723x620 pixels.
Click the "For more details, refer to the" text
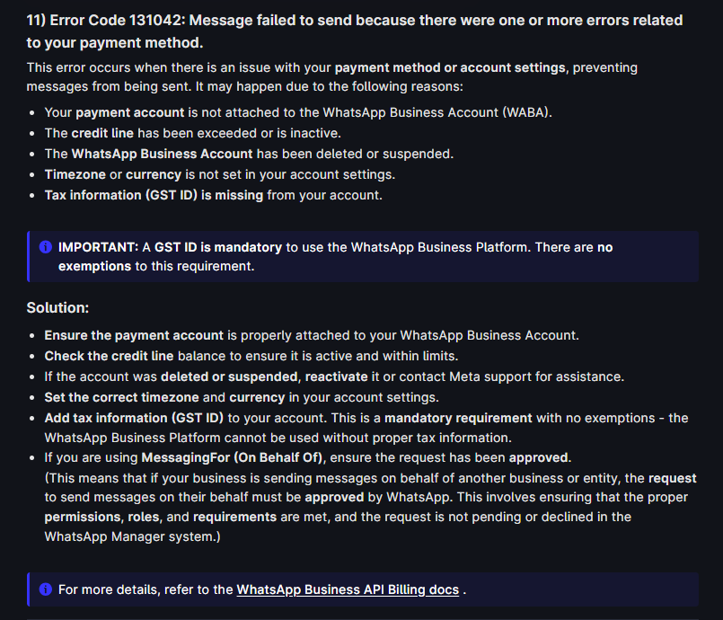click(145, 589)
